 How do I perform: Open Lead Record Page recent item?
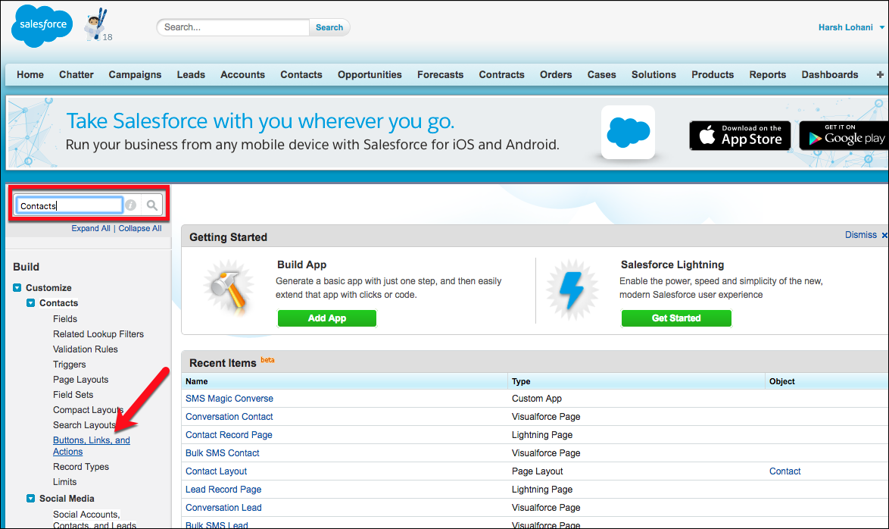click(223, 490)
